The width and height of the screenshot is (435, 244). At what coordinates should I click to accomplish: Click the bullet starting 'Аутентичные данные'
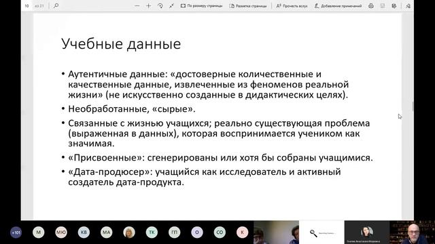(x=209, y=84)
